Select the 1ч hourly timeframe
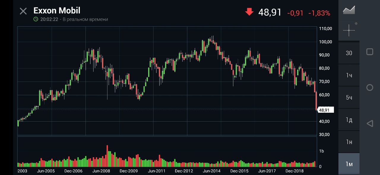 point(349,75)
